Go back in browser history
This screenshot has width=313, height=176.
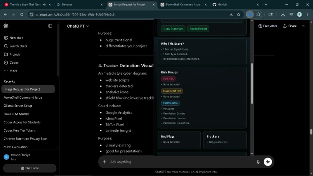[x=5, y=14]
